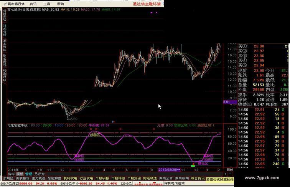Click the 模板 button below chart
The image size is (290, 187).
20,174
